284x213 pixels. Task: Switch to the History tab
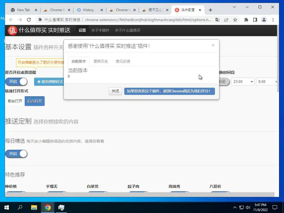pos(88,10)
